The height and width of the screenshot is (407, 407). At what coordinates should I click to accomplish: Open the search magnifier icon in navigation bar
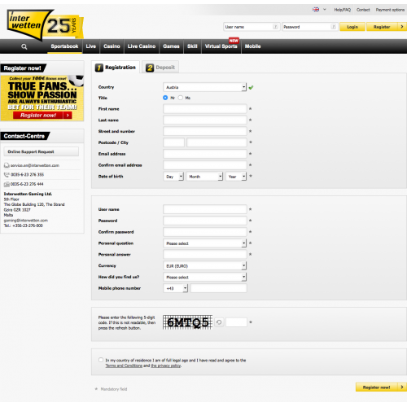(24, 46)
